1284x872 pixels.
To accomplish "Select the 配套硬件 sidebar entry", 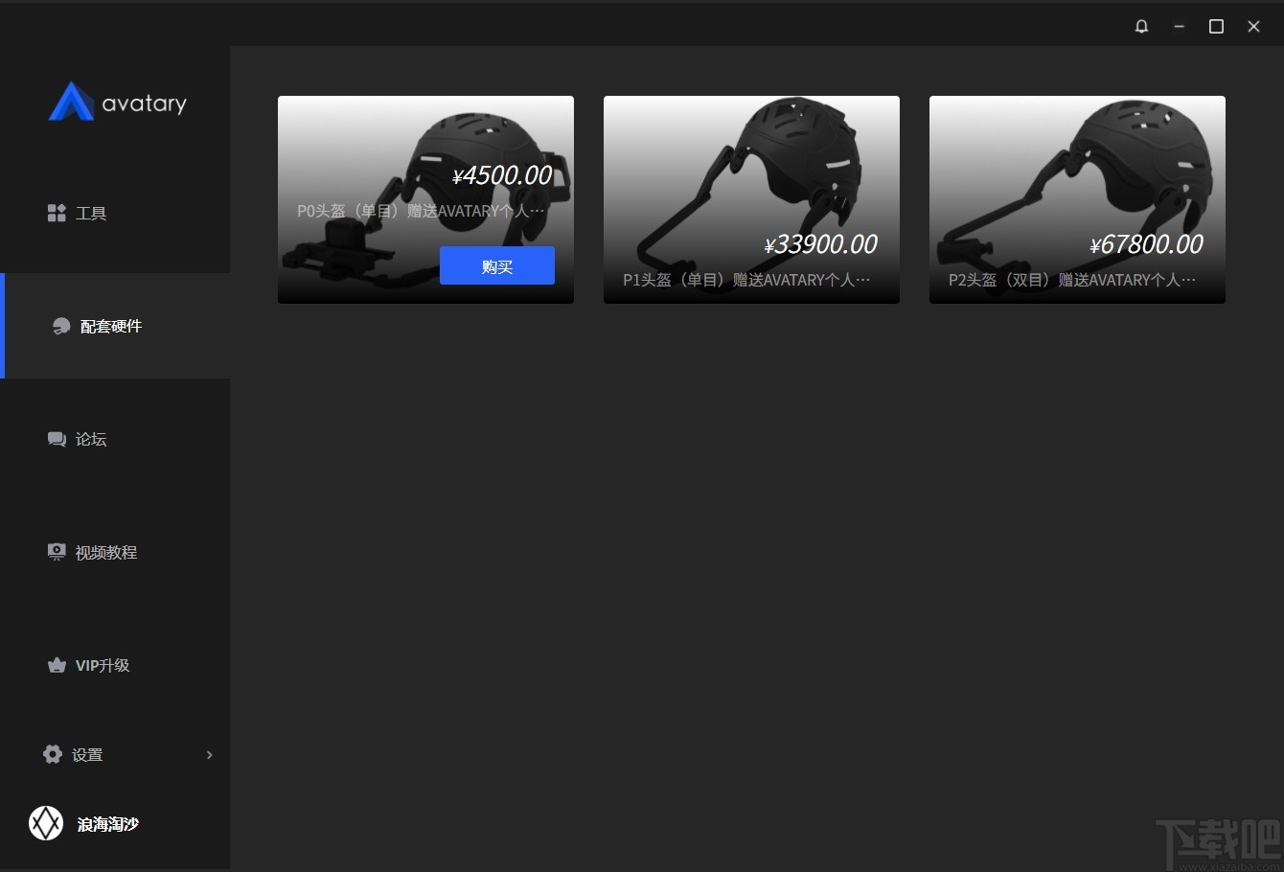I will click(115, 326).
